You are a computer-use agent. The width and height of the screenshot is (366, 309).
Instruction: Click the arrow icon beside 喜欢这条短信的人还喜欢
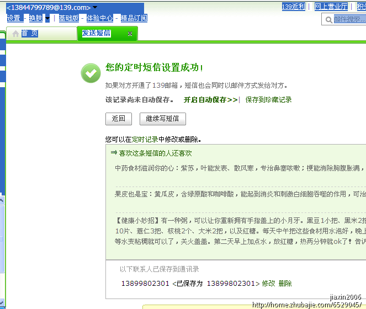114,153
